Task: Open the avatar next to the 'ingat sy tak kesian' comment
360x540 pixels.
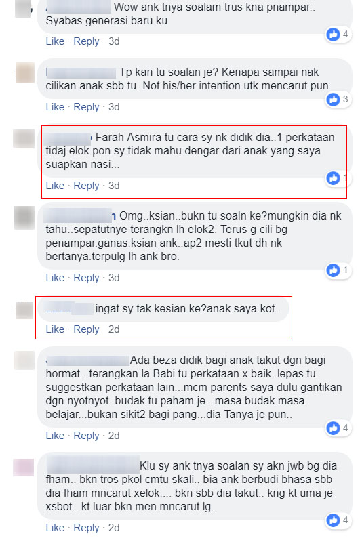Action: click(24, 310)
